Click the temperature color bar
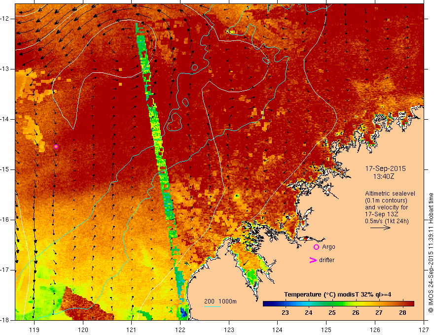 coord(338,303)
